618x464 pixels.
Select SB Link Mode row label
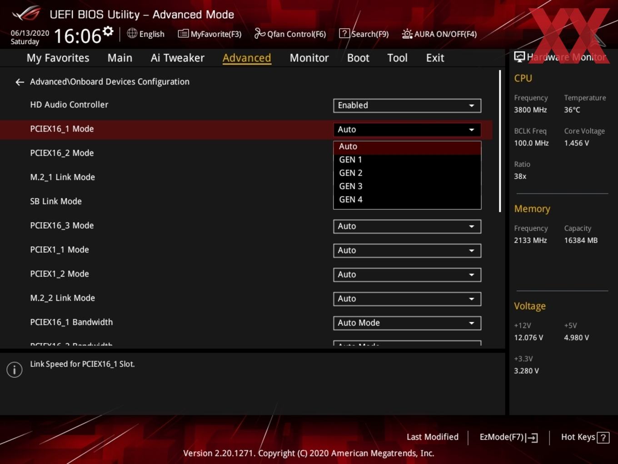56,202
